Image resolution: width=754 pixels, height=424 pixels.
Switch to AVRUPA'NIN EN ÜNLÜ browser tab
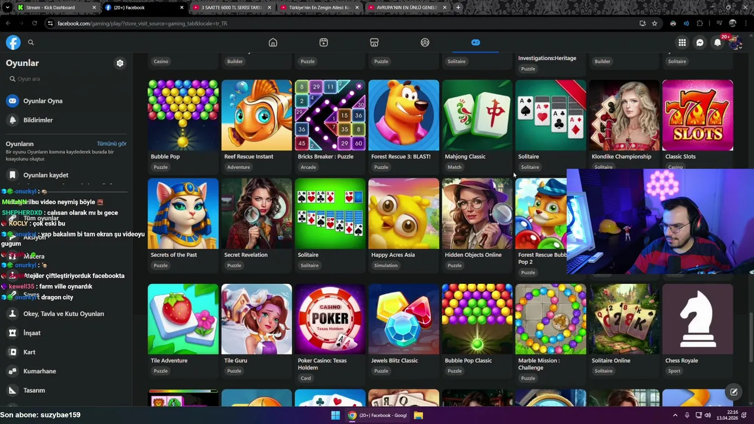click(x=406, y=8)
